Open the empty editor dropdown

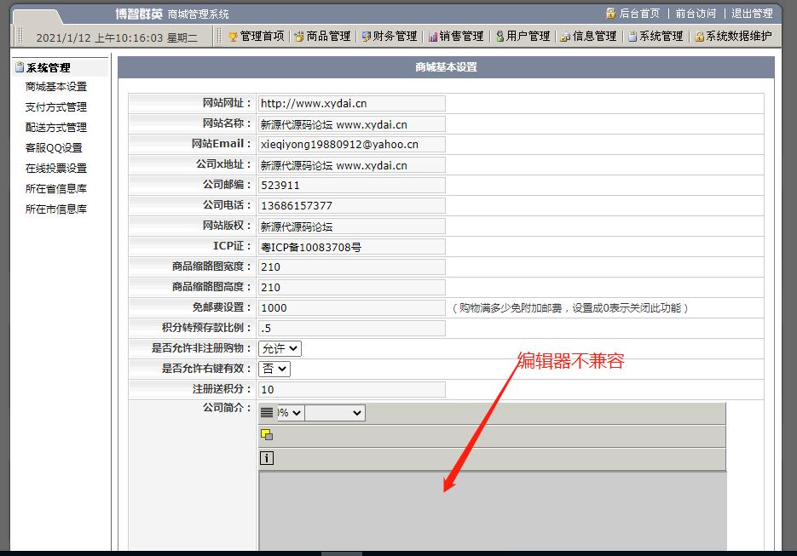coord(335,413)
